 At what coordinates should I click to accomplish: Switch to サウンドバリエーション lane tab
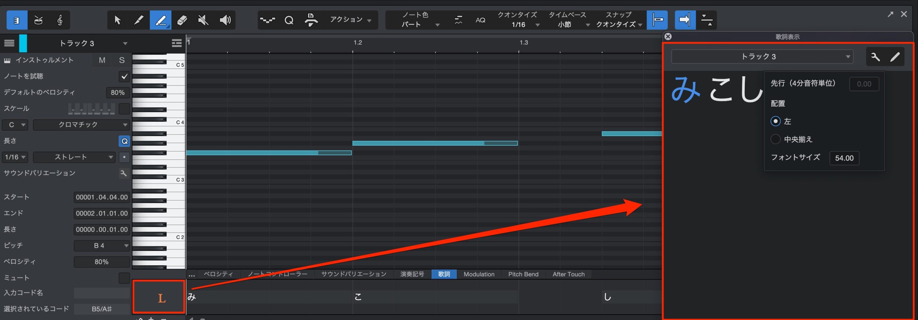coord(354,274)
